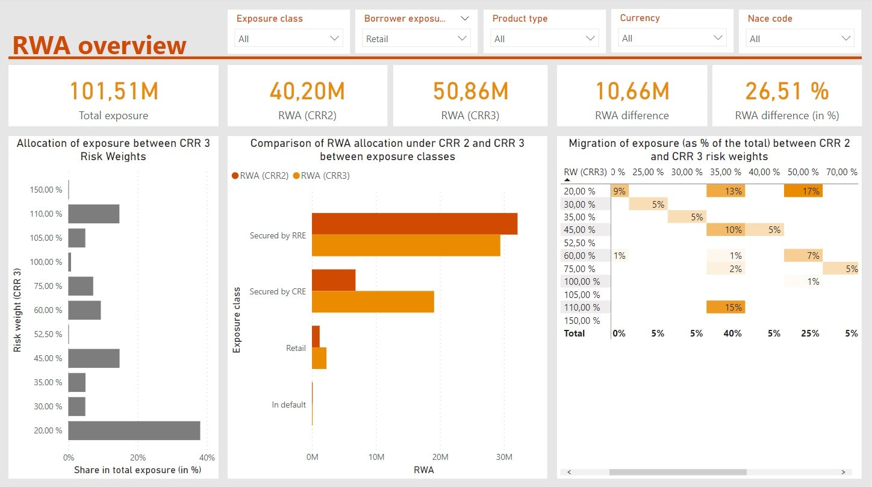872x487 pixels.
Task: Select the 15% cell in the 110,00 % row
Action: pos(725,307)
